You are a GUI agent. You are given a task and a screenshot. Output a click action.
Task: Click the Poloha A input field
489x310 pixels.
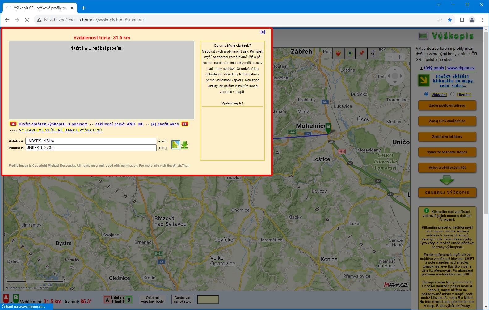tap(91, 141)
